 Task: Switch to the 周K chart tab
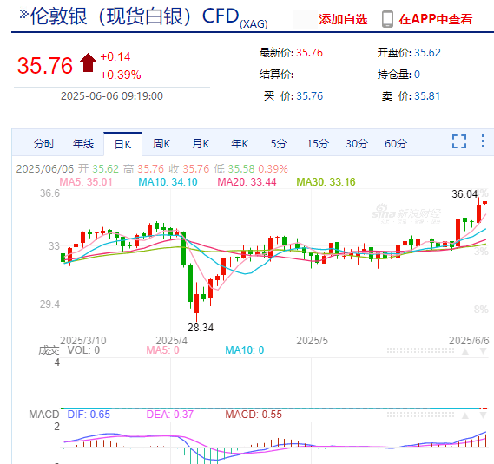(x=161, y=144)
